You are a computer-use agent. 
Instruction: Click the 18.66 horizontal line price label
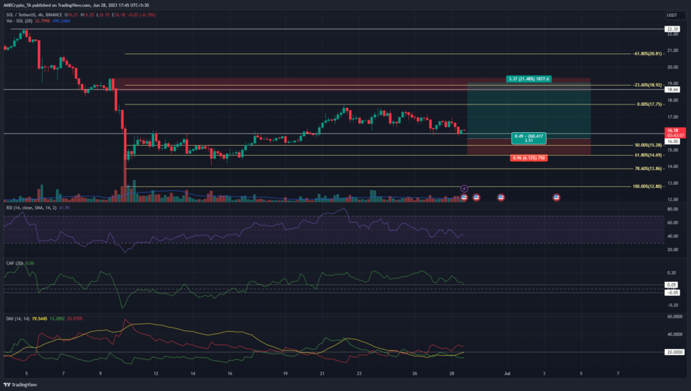click(x=673, y=89)
